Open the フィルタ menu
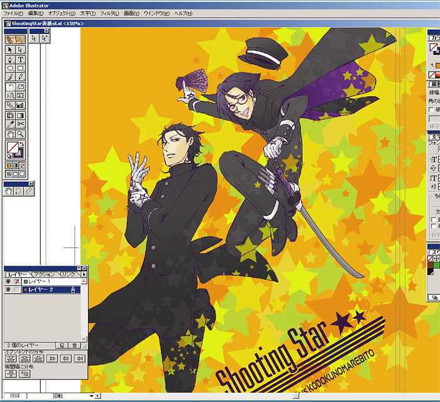 pos(109,13)
